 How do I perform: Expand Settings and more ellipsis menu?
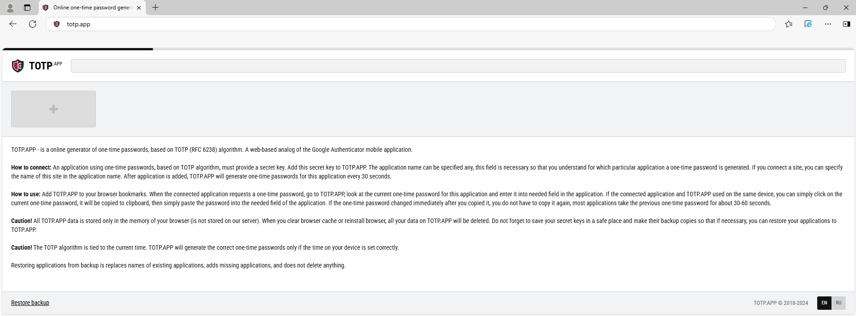tap(827, 24)
